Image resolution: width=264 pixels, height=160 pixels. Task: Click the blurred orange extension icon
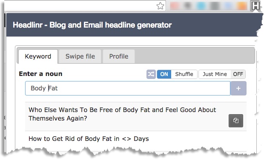(242, 6)
